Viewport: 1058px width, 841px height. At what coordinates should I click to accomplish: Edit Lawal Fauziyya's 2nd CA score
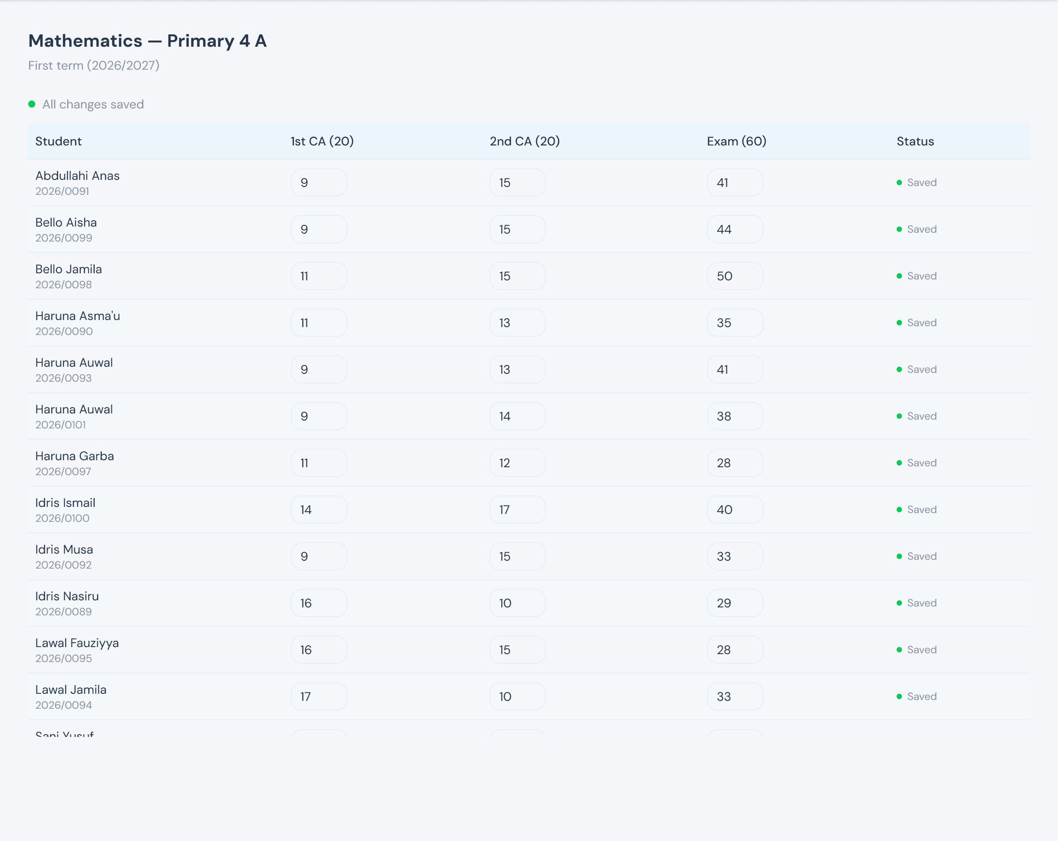coord(517,650)
